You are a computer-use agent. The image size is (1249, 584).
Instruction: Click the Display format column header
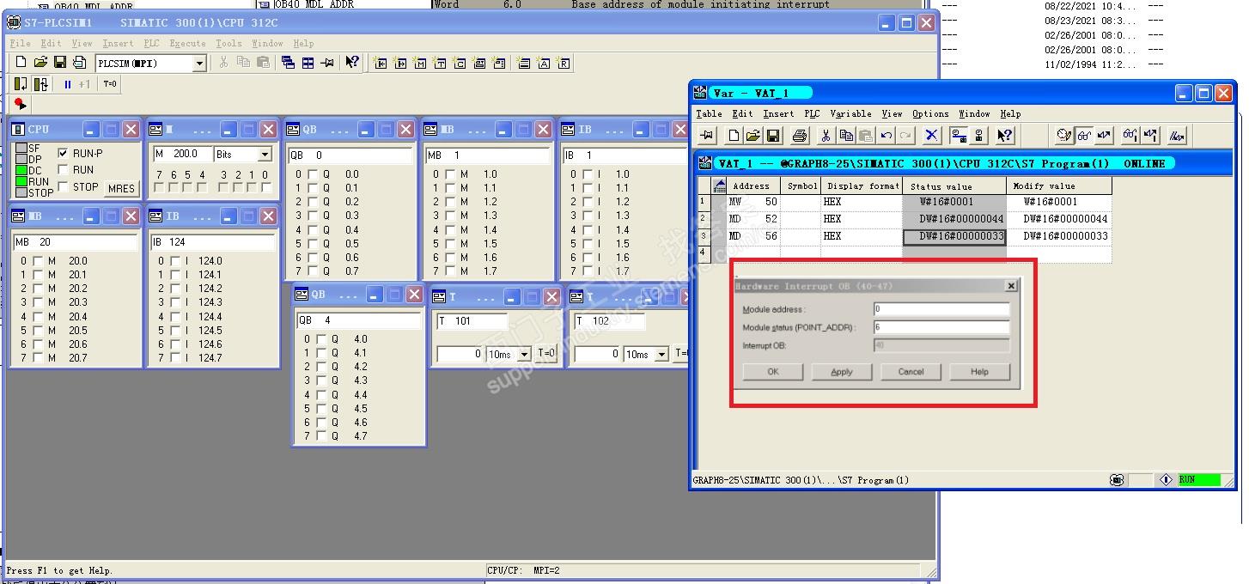coord(862,186)
